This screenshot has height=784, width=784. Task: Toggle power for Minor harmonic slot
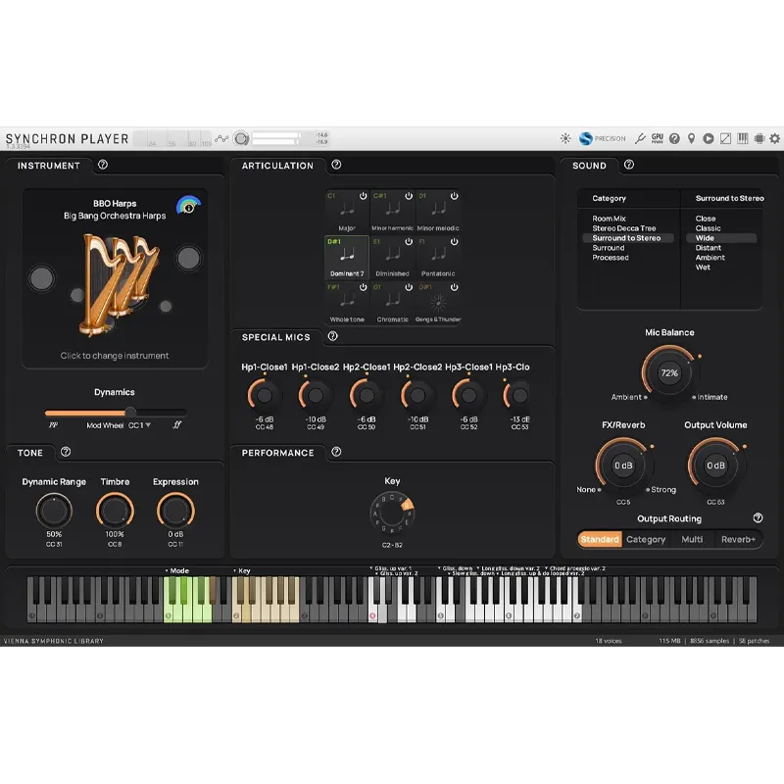click(409, 196)
